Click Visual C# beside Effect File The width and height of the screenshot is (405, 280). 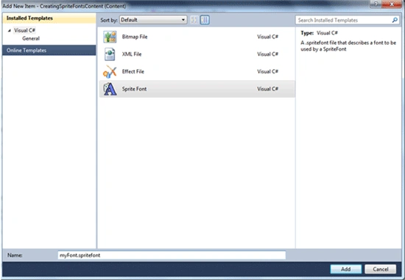point(267,71)
